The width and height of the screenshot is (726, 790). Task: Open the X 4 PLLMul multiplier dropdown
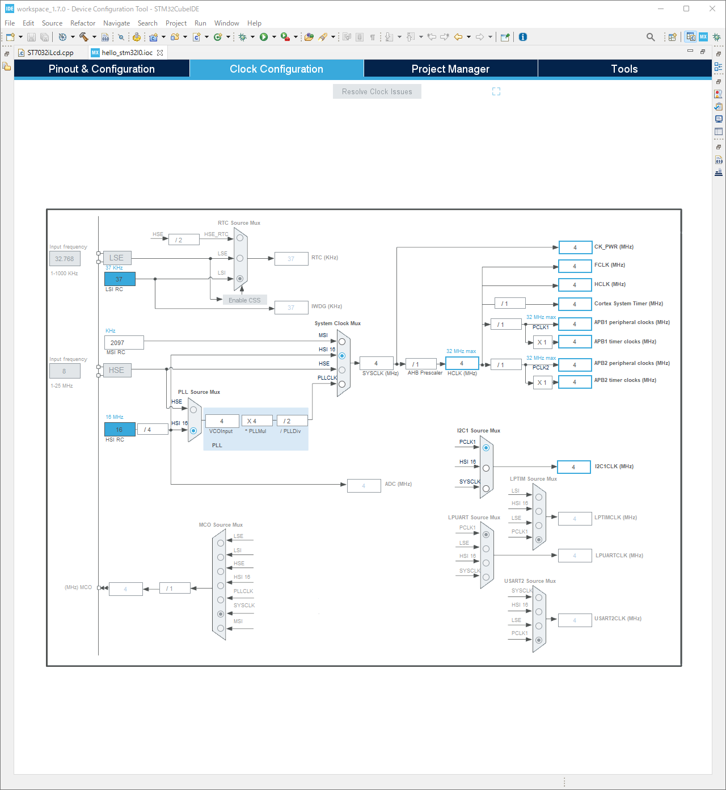(x=257, y=421)
